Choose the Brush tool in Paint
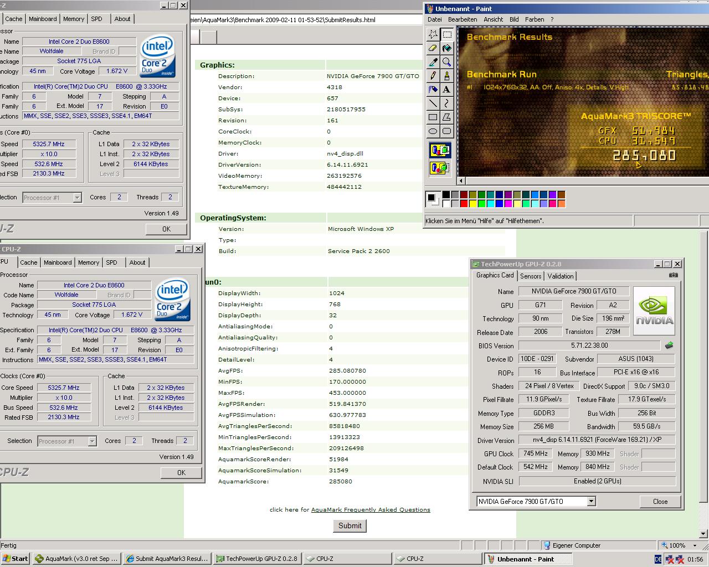The width and height of the screenshot is (709, 567). (x=446, y=76)
